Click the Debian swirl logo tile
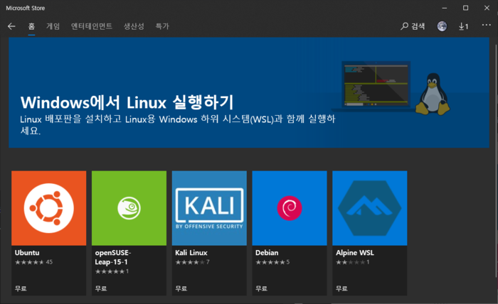Viewport: 498px width, 304px height. point(290,208)
